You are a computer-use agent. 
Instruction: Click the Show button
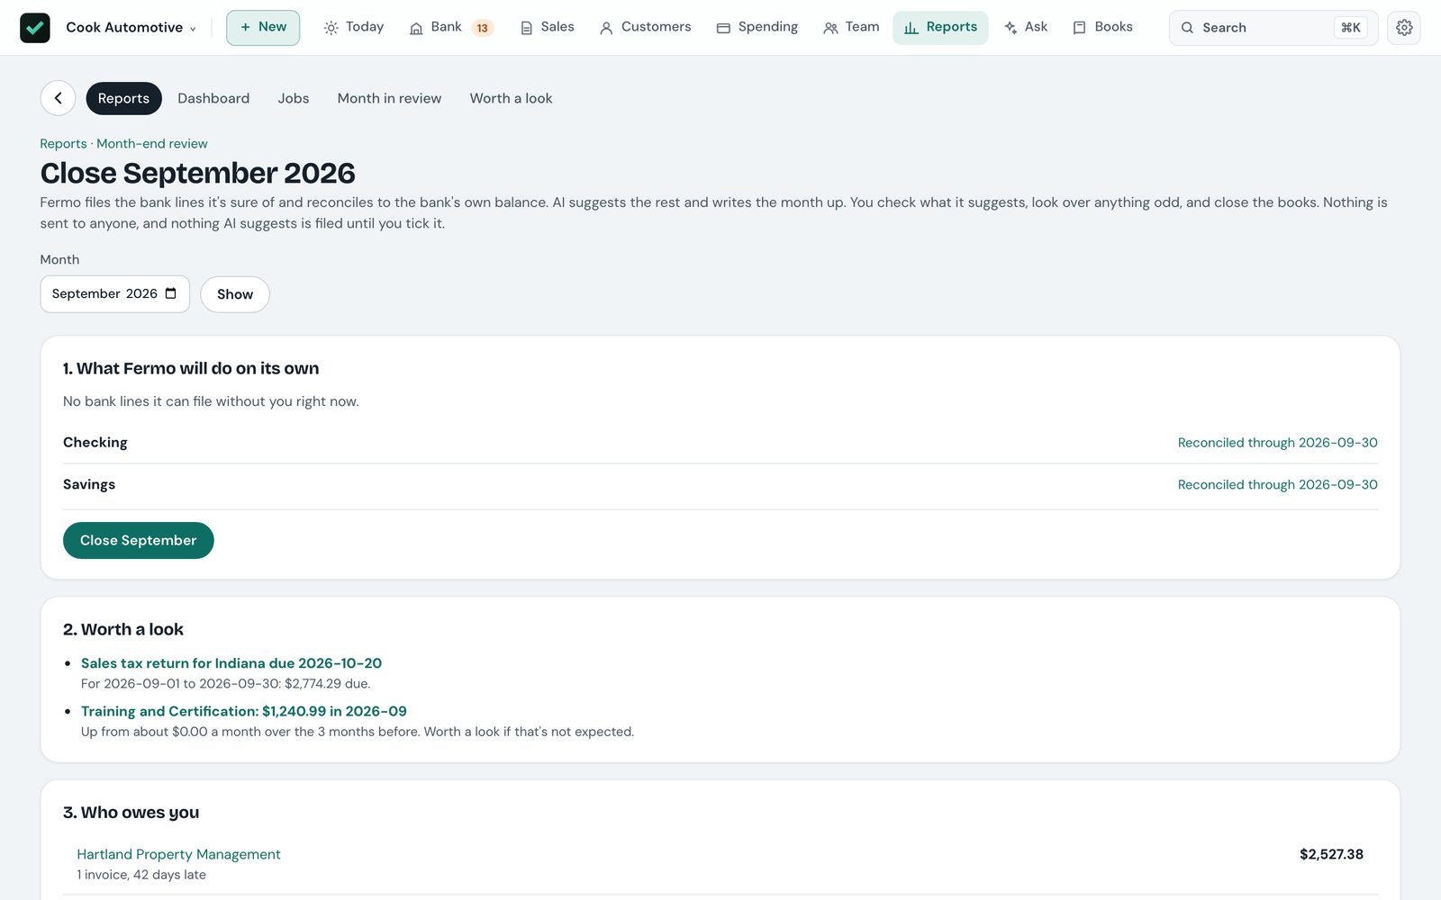pyautogui.click(x=235, y=294)
